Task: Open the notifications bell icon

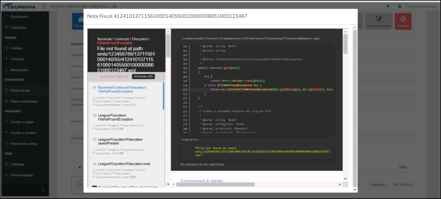Action: coord(399,6)
